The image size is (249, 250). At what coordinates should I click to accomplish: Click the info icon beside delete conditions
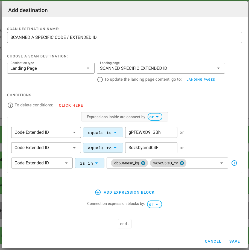(10, 105)
